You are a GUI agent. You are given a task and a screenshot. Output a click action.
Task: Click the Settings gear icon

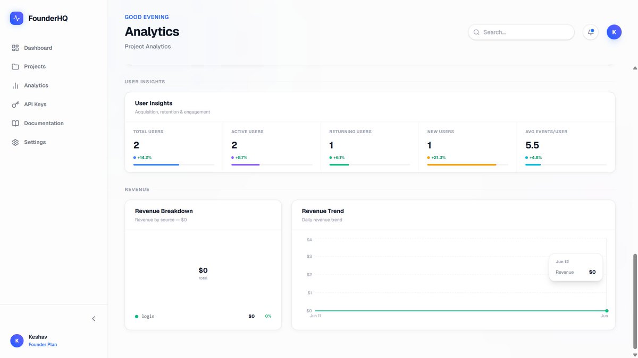(x=15, y=142)
